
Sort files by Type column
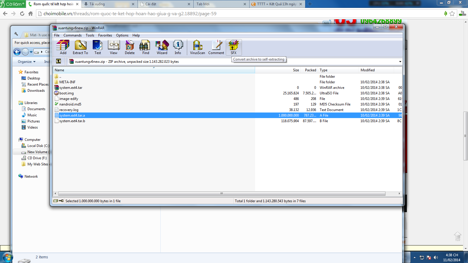click(338, 70)
